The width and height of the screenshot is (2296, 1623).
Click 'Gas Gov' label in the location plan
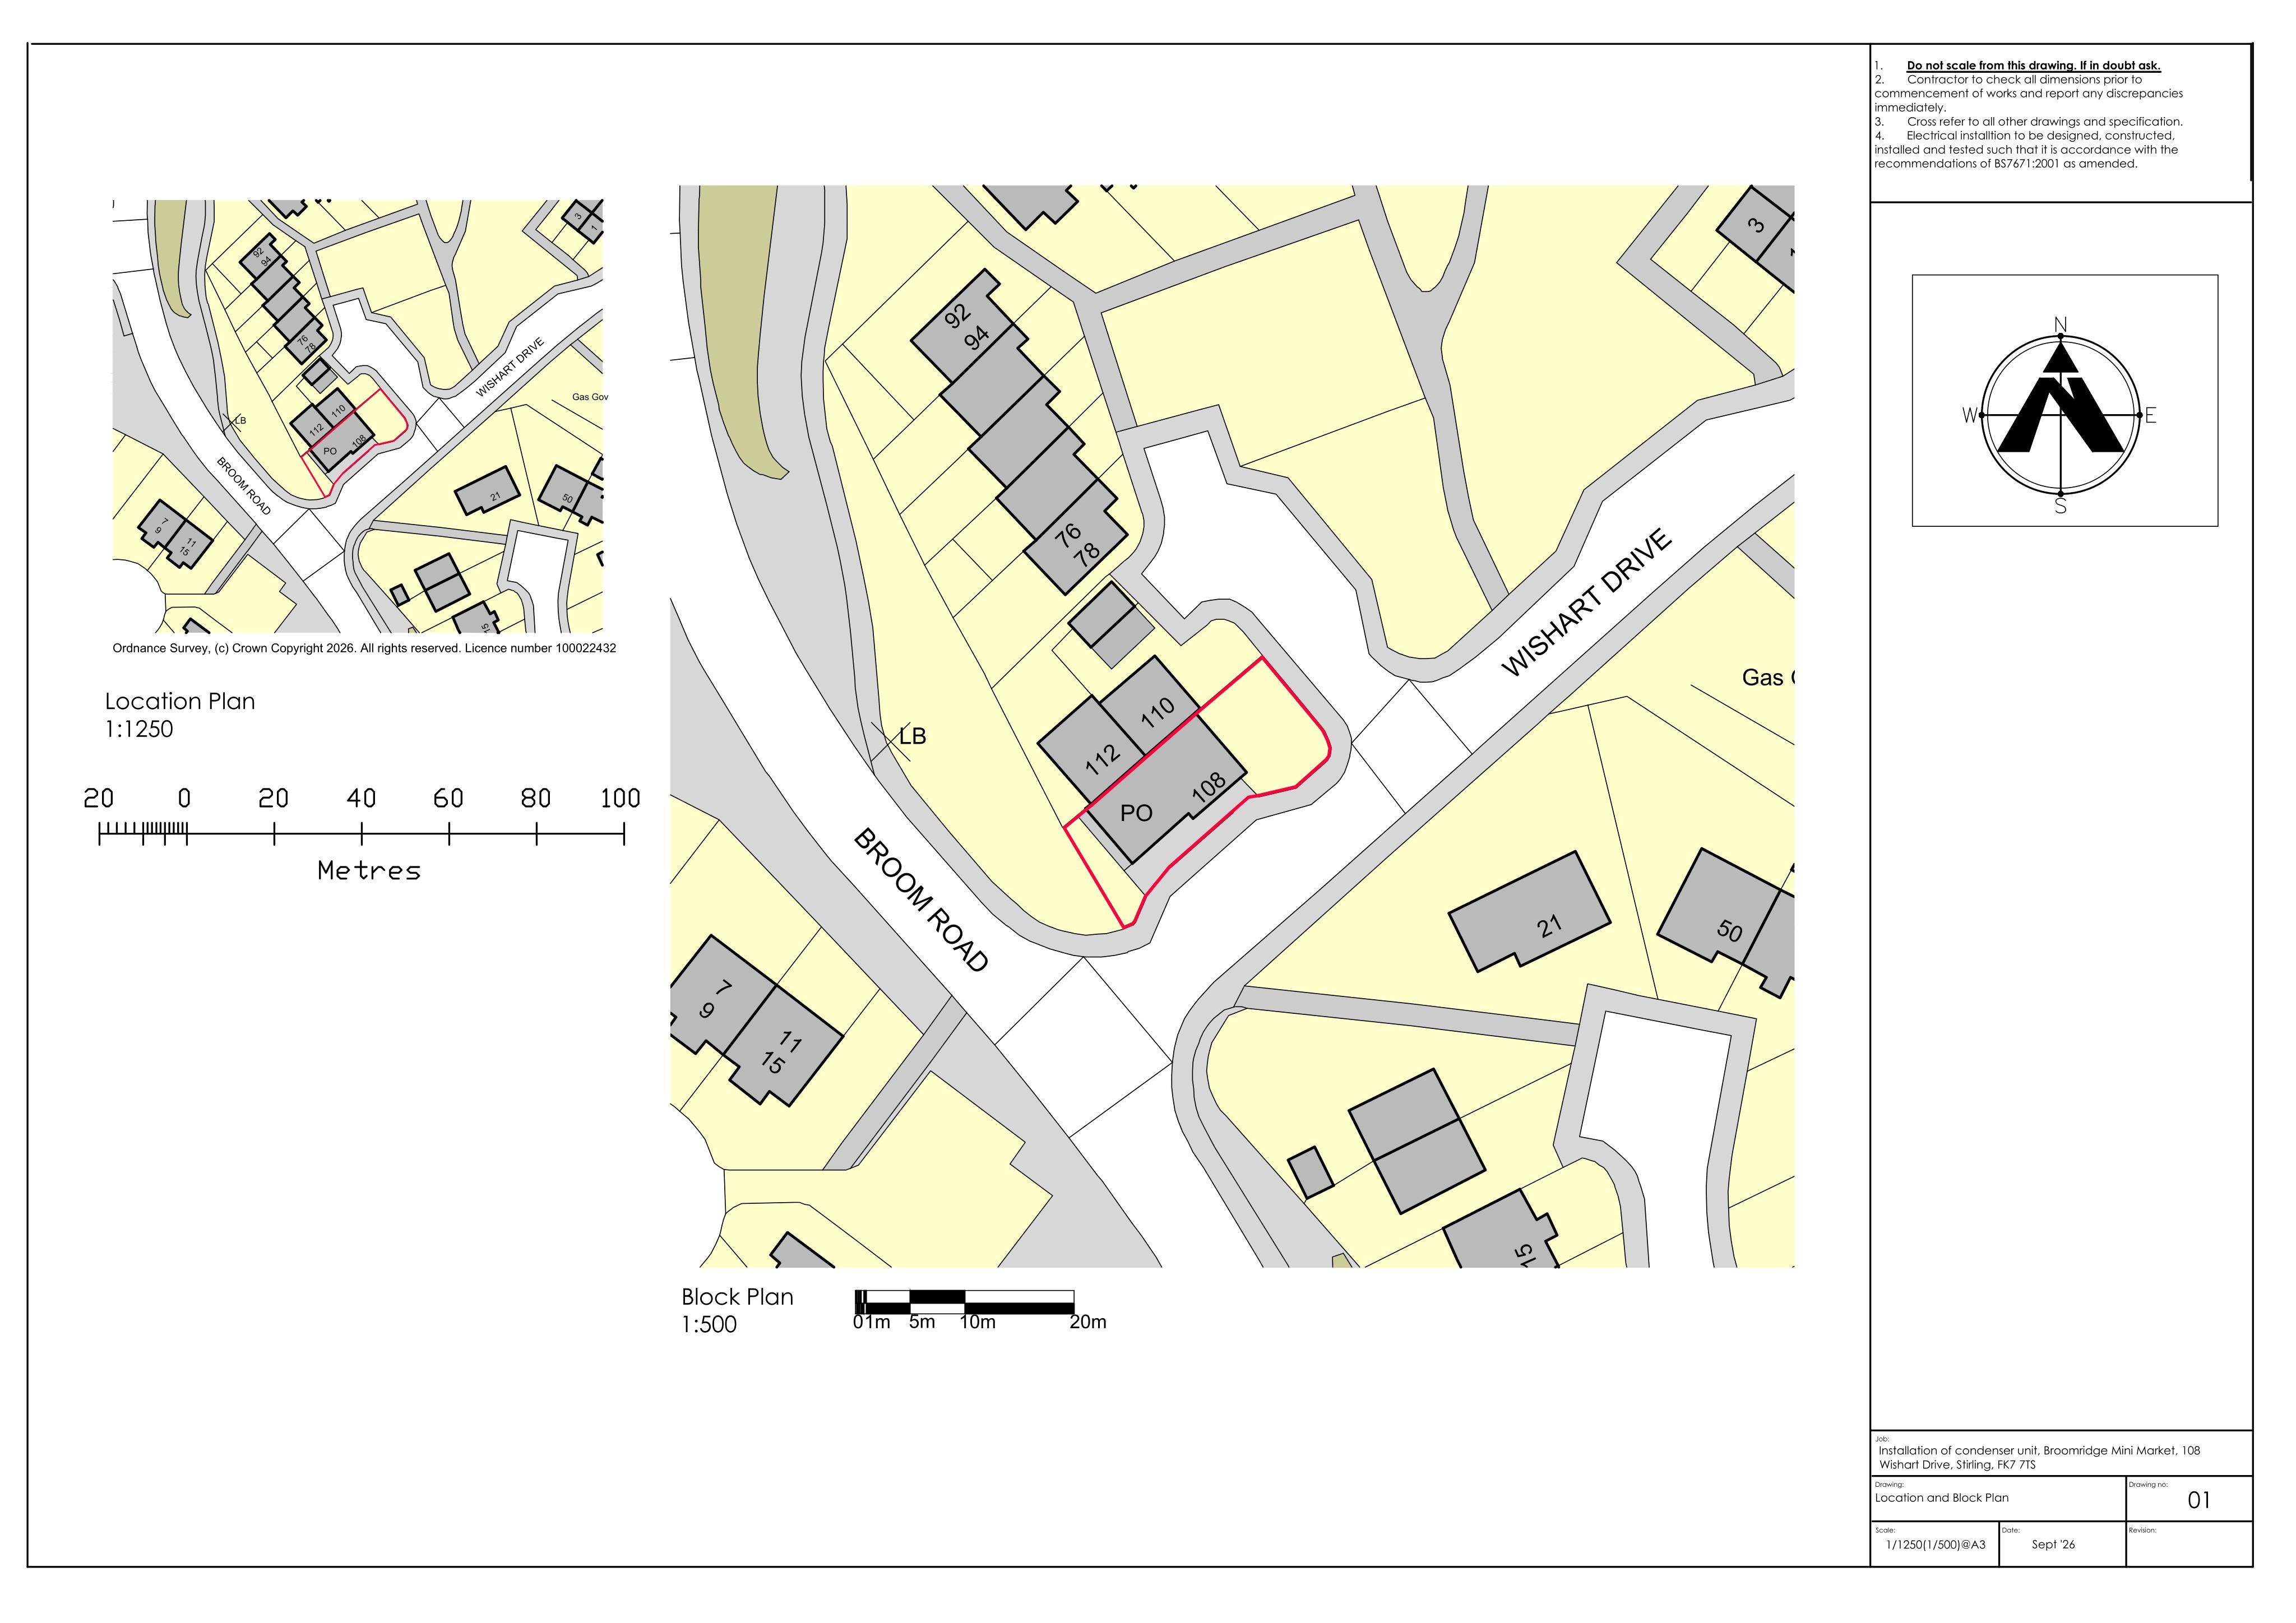[x=589, y=397]
